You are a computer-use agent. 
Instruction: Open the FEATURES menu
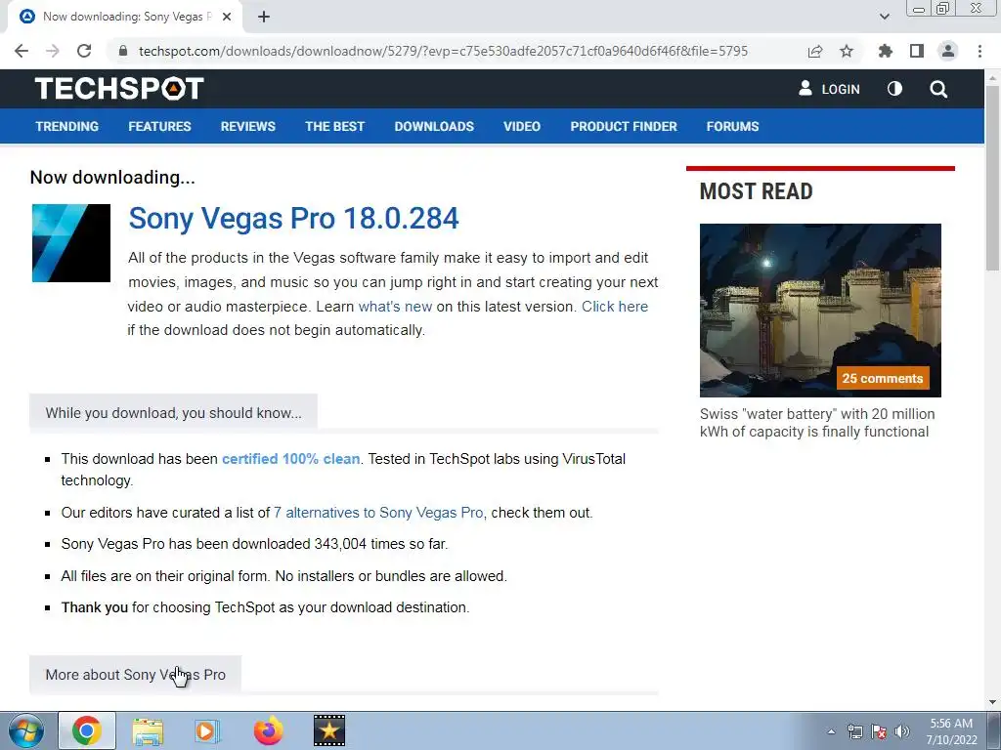159,126
